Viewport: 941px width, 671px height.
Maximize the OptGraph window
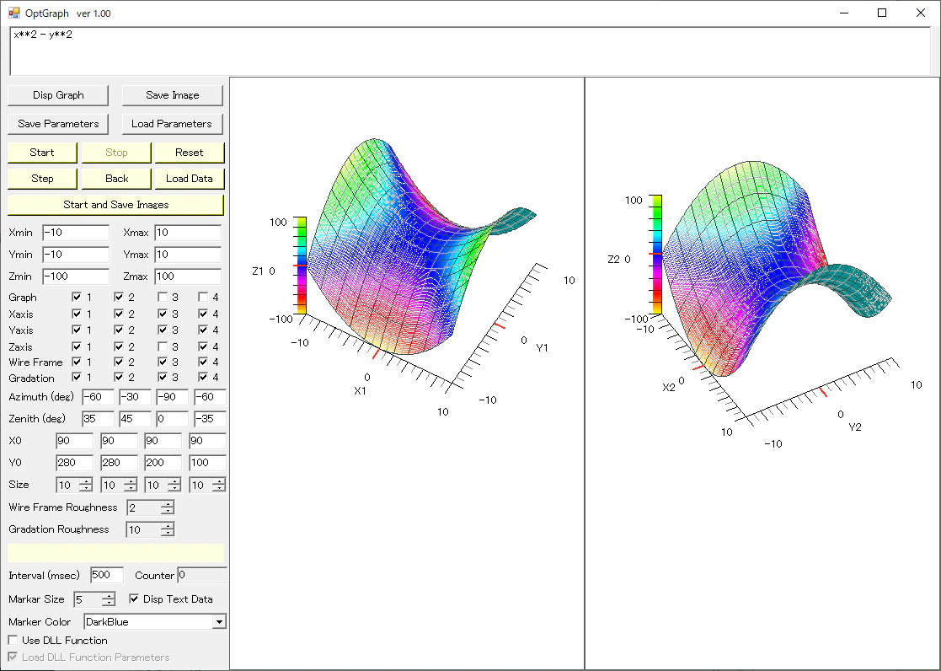click(x=881, y=13)
